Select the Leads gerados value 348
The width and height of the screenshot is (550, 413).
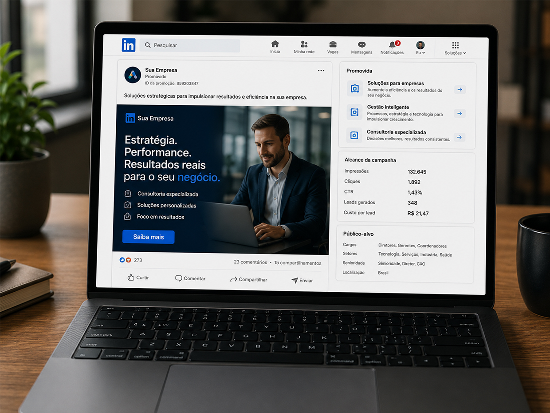tap(412, 203)
